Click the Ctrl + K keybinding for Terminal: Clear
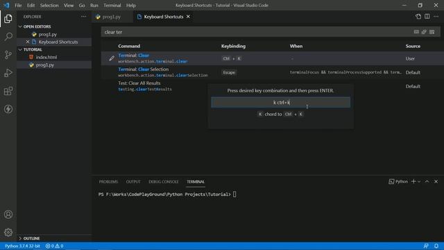 tap(232, 58)
